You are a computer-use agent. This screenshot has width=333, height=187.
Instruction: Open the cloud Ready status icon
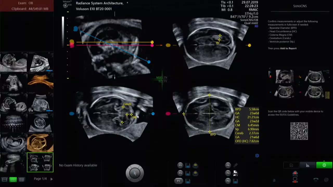[x=295, y=173]
